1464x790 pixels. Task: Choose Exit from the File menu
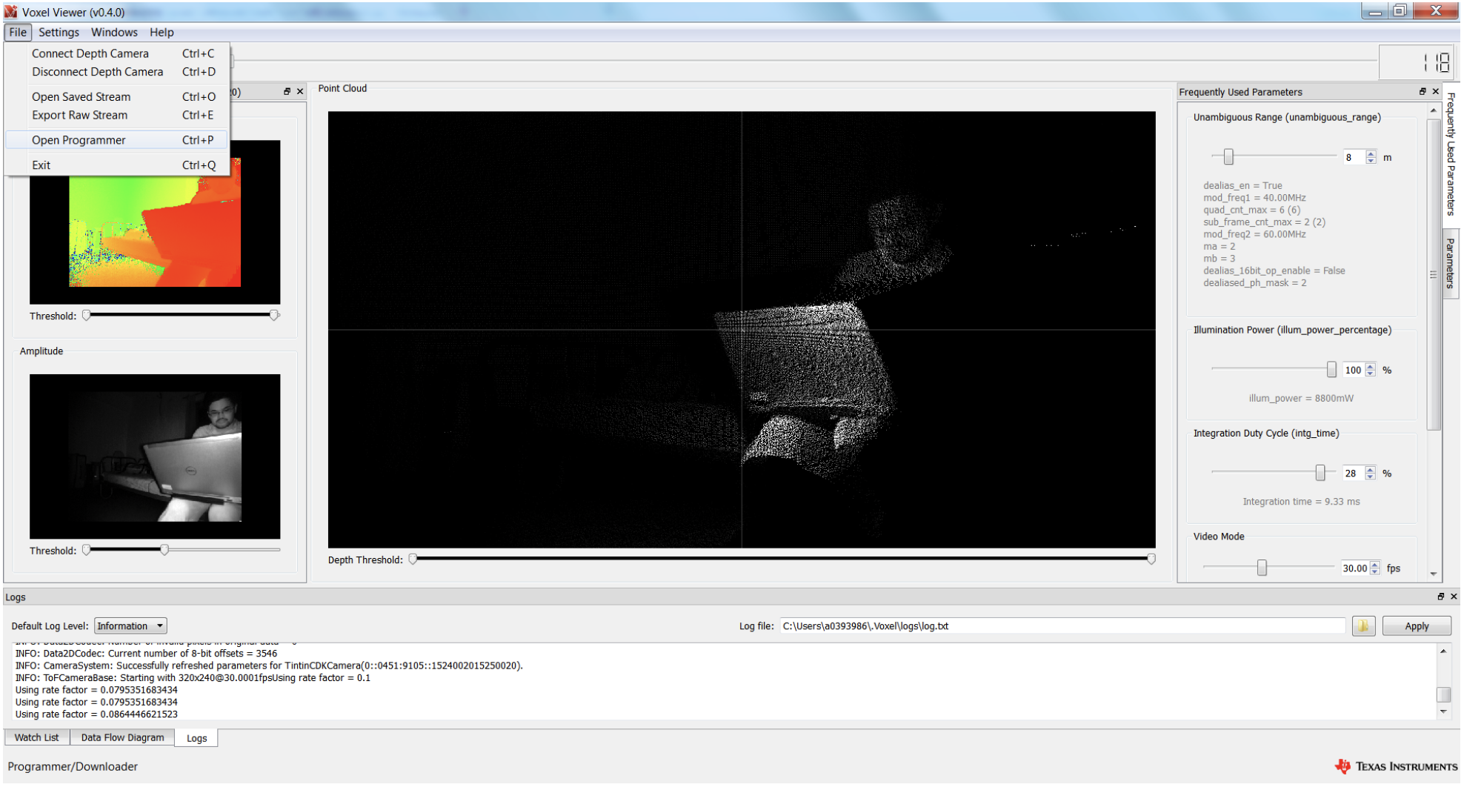[117, 165]
